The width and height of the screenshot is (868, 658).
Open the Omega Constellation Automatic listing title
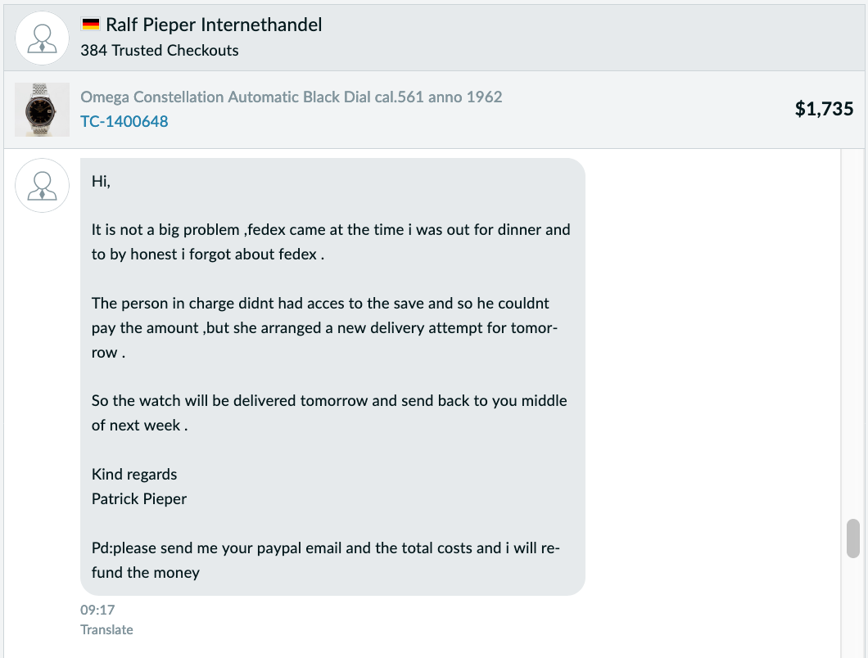tap(292, 97)
